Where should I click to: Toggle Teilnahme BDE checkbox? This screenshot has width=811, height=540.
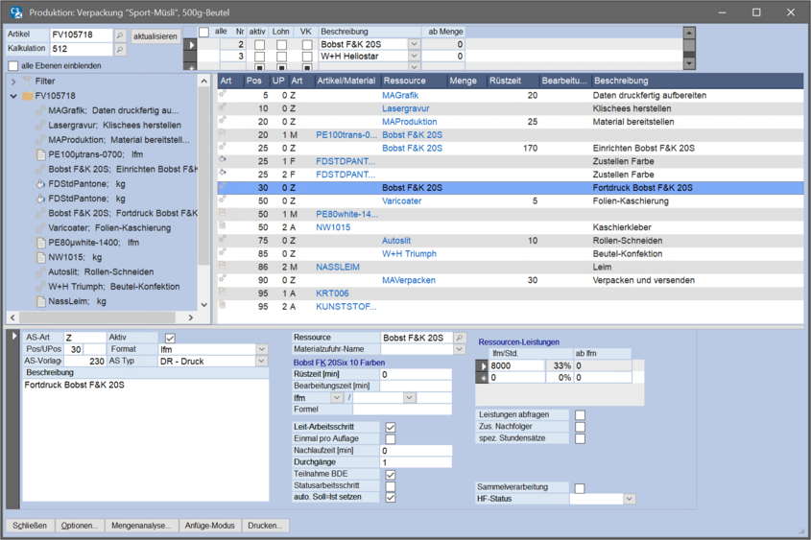391,475
